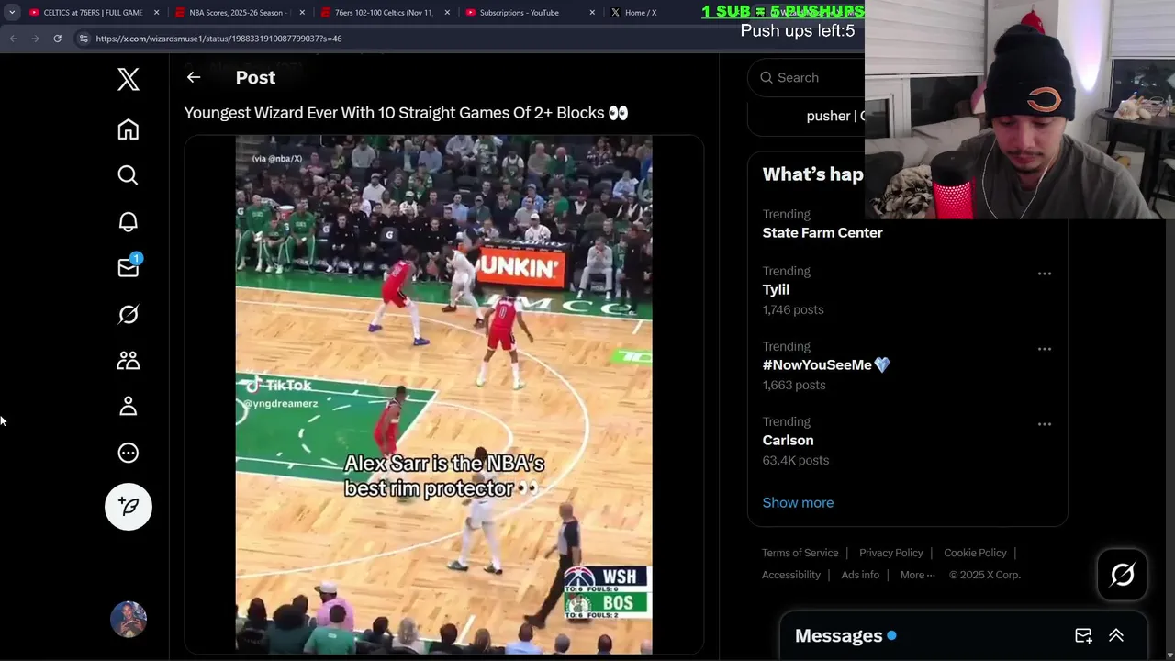The image size is (1175, 661).
Task: Click Show more under trends
Action: point(798,502)
